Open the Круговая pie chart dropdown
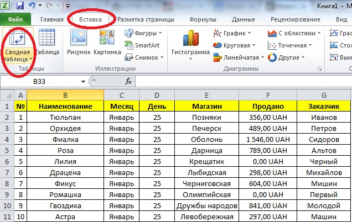Image resolution: width=352 pixels, height=222 pixels. [x=234, y=45]
